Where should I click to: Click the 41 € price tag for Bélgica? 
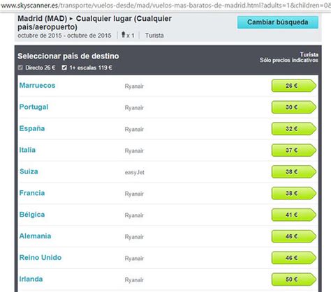click(x=294, y=215)
